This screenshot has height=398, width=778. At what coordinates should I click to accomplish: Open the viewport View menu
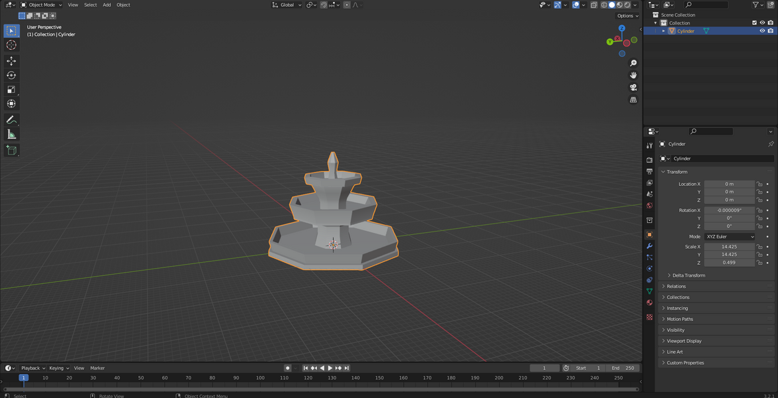click(73, 5)
